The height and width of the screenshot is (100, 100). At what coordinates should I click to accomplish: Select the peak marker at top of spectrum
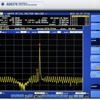[x=40, y=45]
